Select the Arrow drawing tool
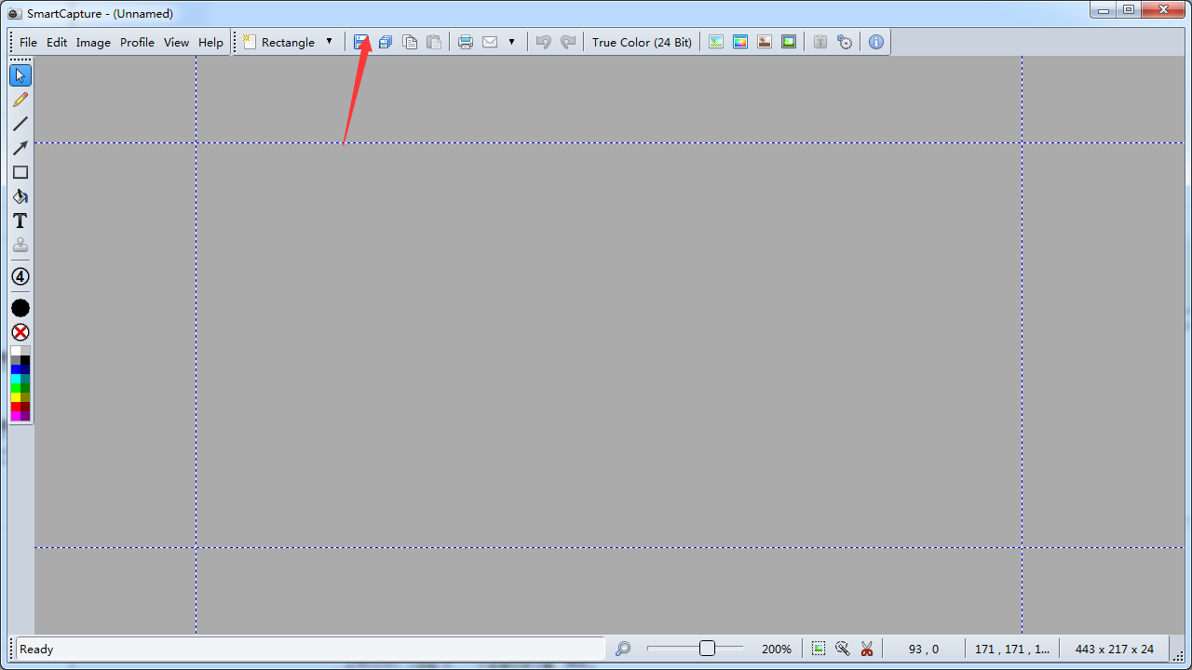The image size is (1192, 670). 20,148
